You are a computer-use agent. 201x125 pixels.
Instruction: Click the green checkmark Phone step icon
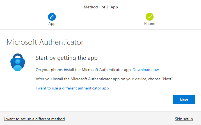[150, 17]
